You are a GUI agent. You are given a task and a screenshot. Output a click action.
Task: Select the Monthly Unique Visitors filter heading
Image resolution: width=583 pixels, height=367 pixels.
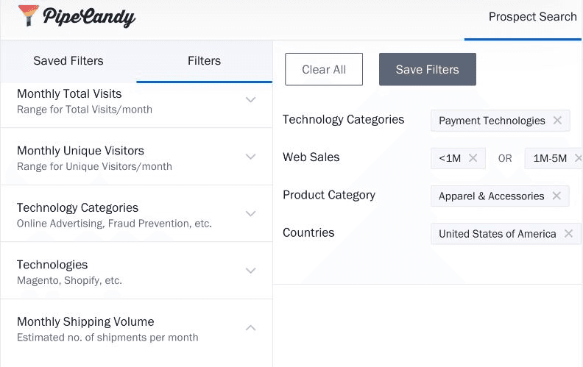coord(80,151)
